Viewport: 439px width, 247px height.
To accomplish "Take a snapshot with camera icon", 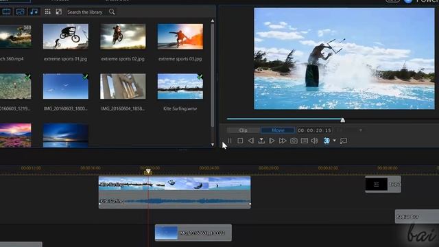I will [x=294, y=141].
